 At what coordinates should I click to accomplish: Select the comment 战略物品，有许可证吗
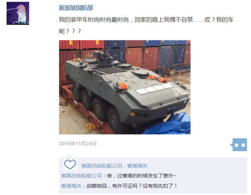coord(132,186)
